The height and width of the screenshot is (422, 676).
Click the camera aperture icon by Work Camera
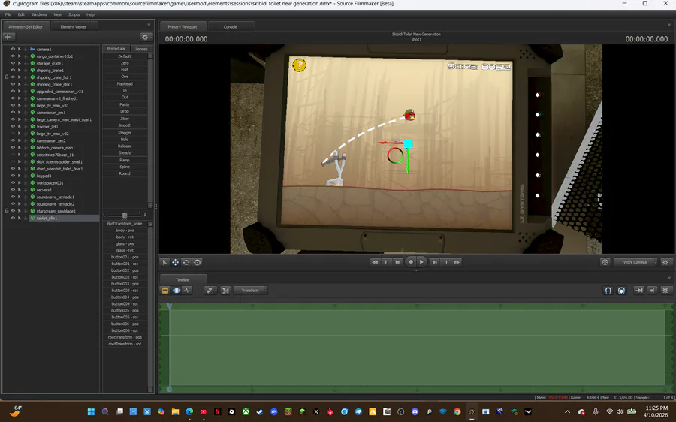(x=605, y=262)
